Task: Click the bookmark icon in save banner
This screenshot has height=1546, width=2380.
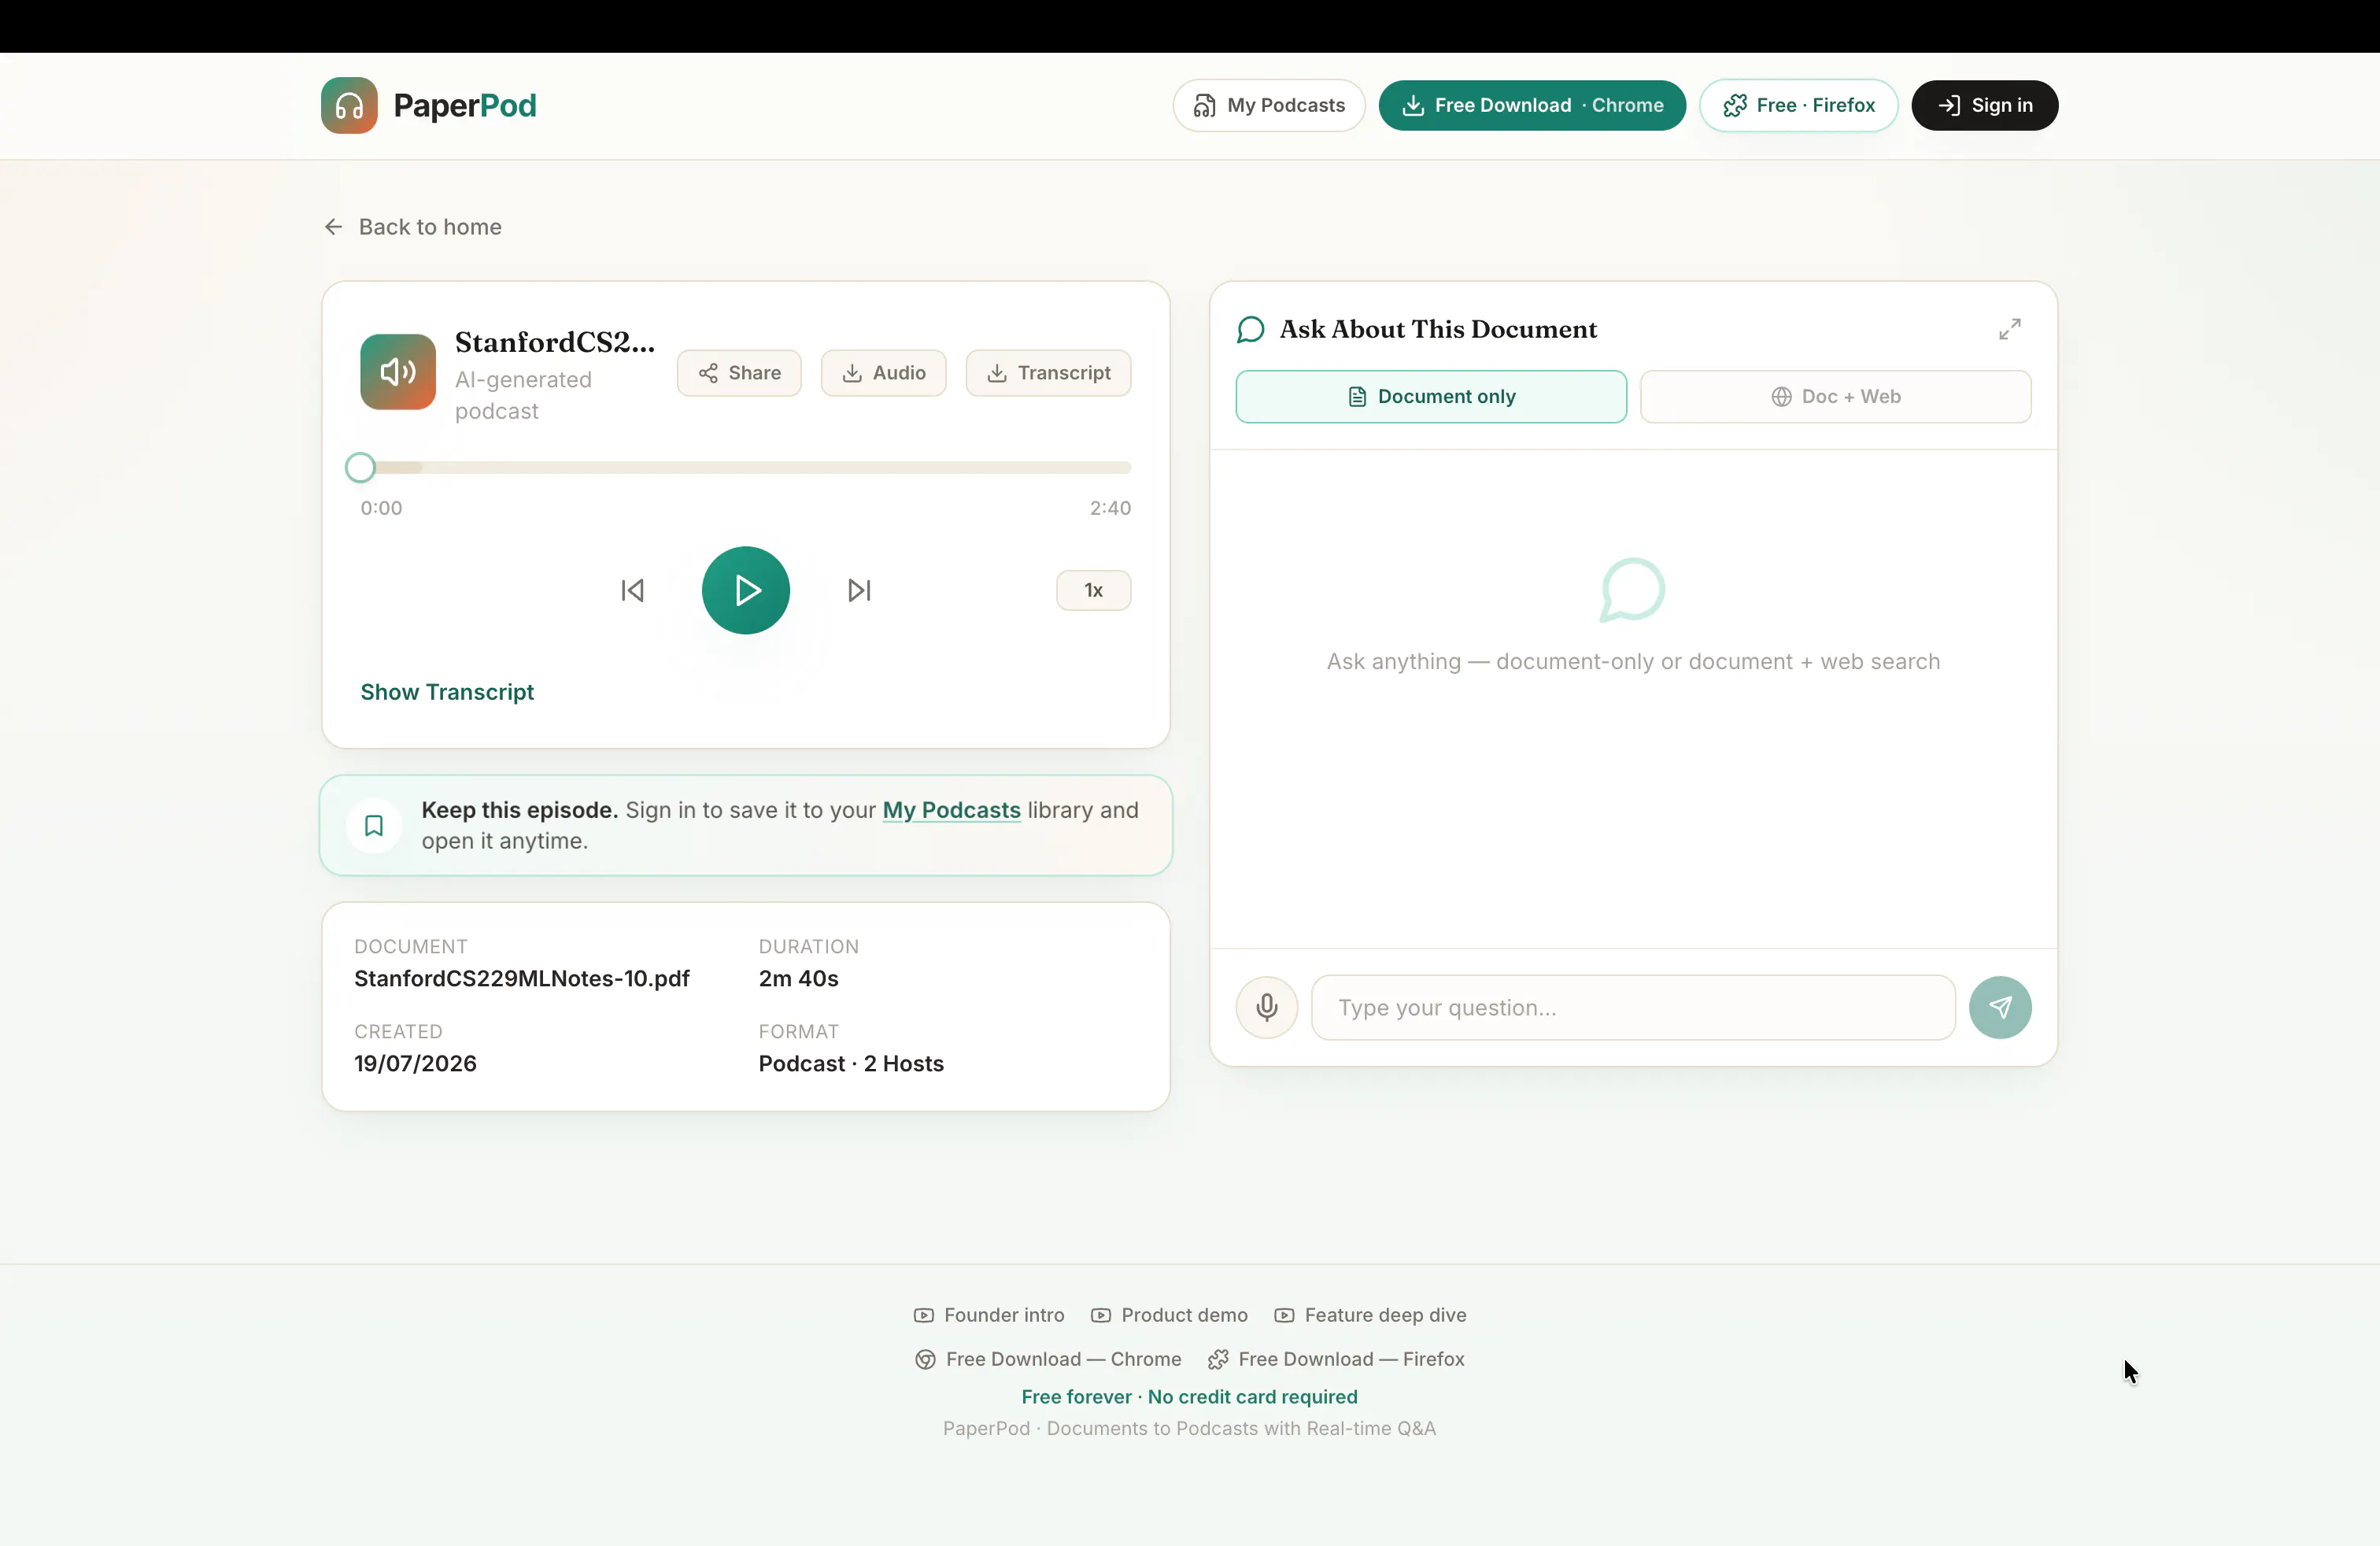Action: coord(374,826)
